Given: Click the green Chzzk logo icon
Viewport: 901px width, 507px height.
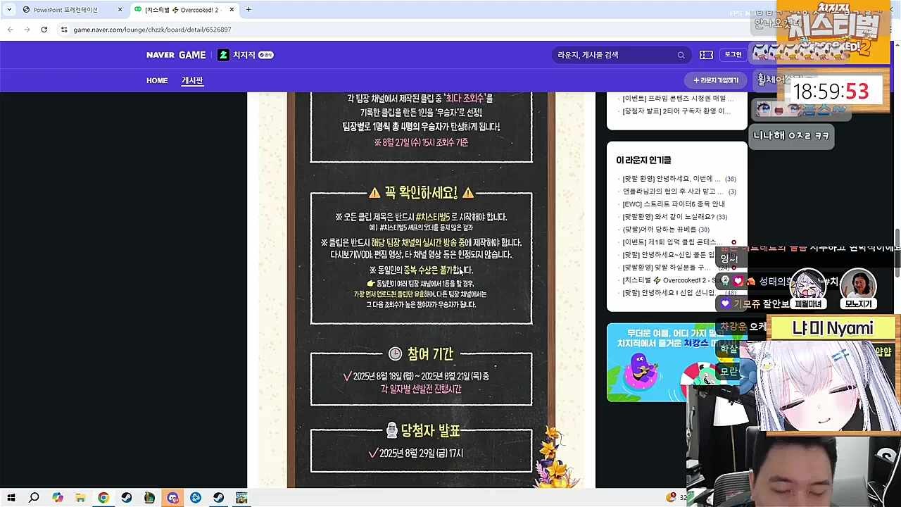Looking at the screenshot, I should [223, 55].
